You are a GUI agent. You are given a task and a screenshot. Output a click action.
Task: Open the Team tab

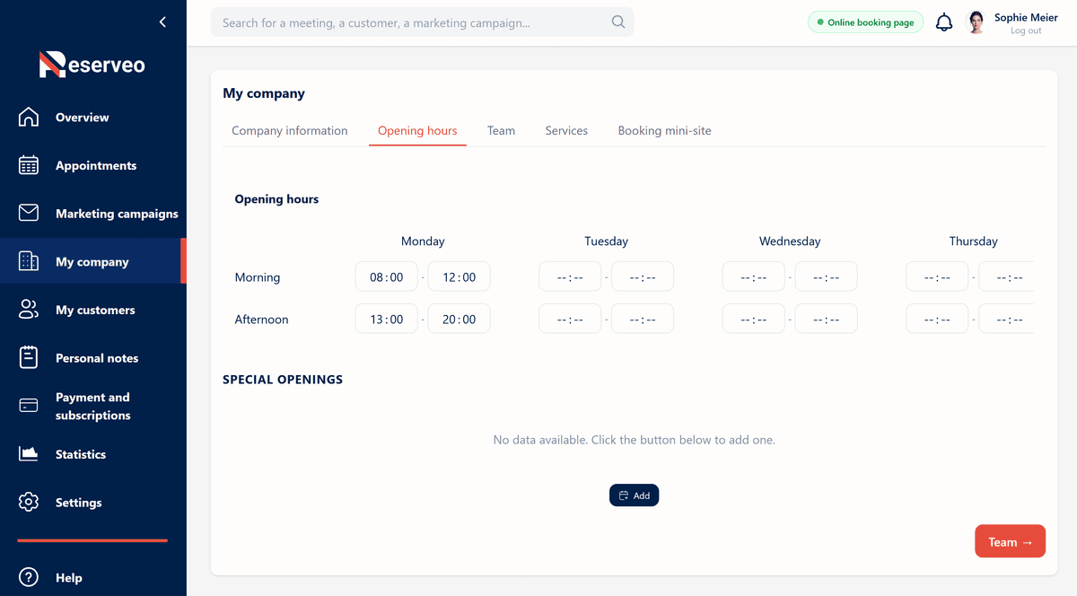click(501, 131)
